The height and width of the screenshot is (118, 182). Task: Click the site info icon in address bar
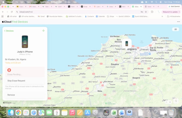coord(17,12)
